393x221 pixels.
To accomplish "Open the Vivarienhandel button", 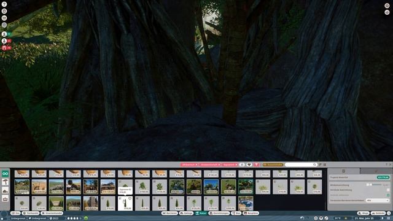I will 52,213.
